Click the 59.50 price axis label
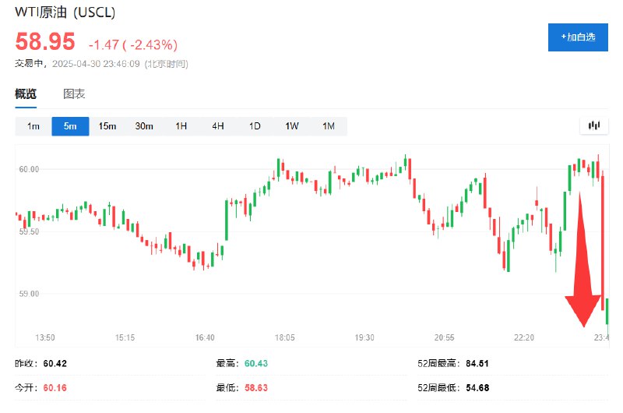Viewport: 623px width, 413px height. coord(29,231)
